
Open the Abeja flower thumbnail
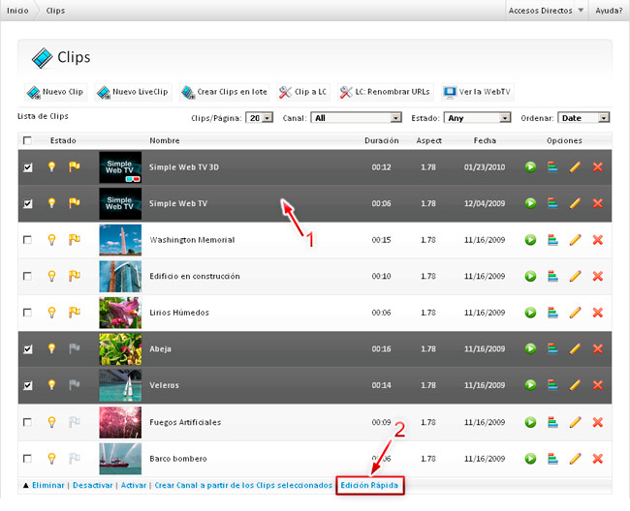(x=120, y=349)
